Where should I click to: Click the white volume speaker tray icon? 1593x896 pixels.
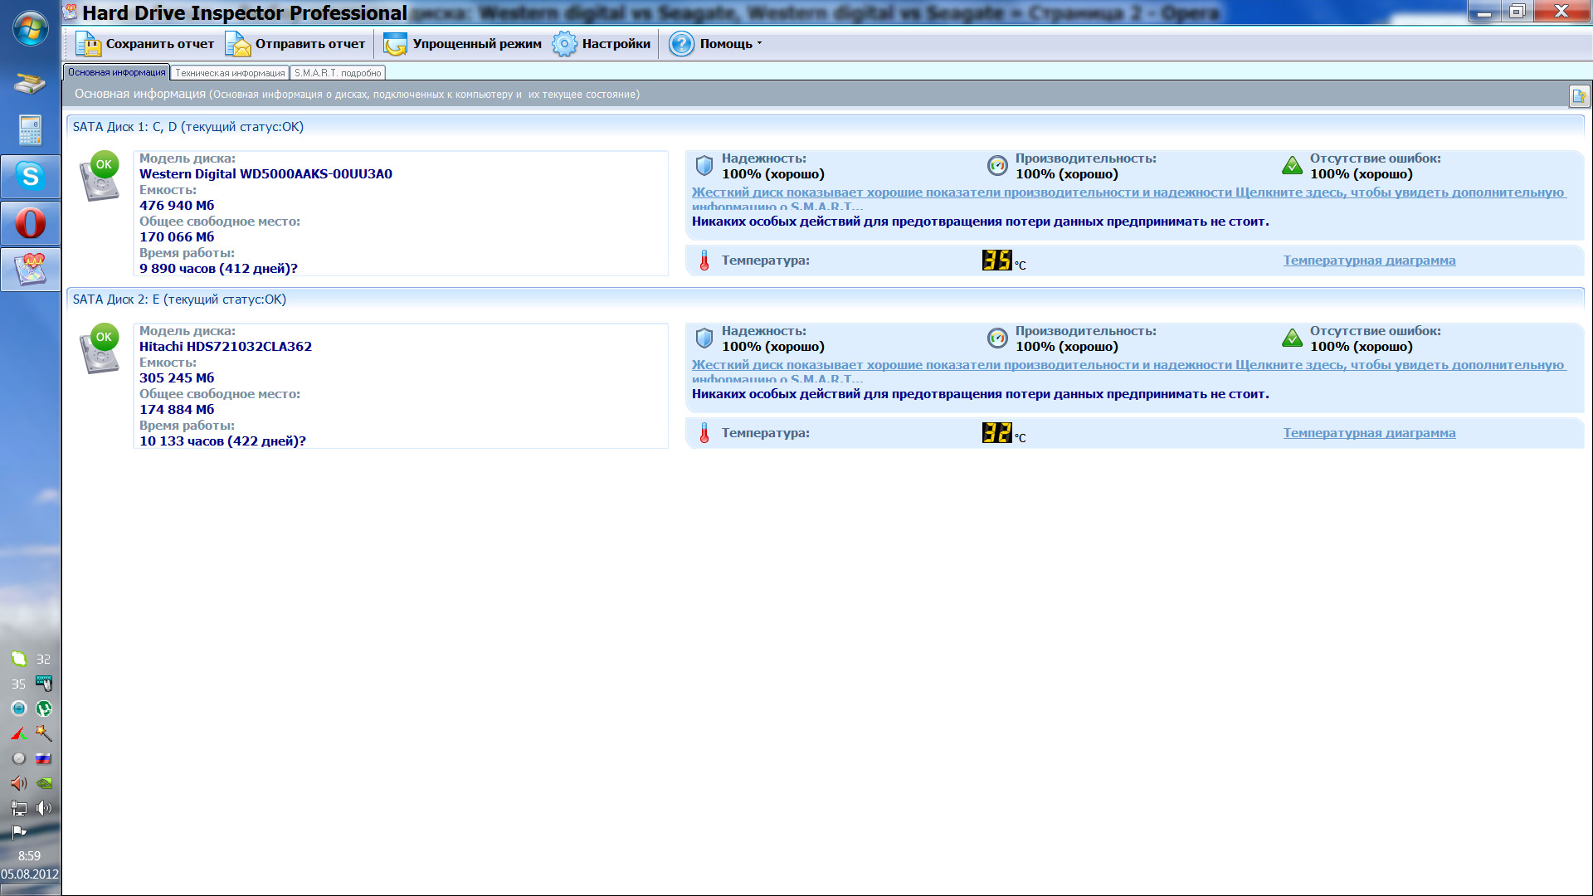44,808
